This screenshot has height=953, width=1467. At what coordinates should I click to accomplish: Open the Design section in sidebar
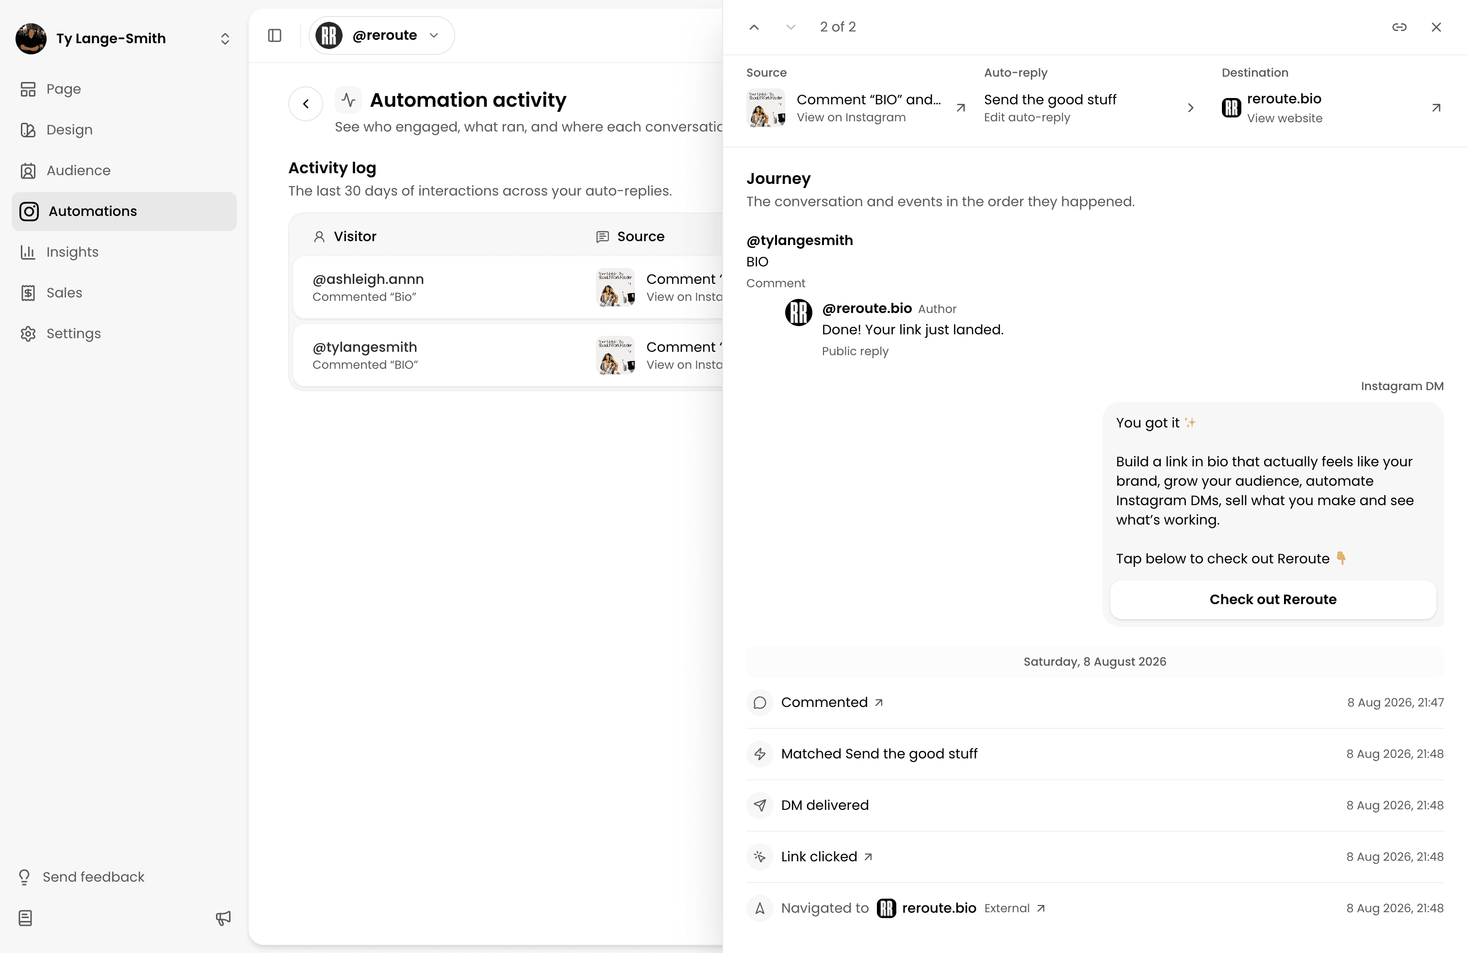(124, 130)
